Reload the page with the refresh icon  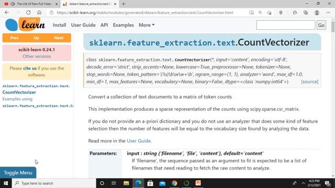point(28,13)
